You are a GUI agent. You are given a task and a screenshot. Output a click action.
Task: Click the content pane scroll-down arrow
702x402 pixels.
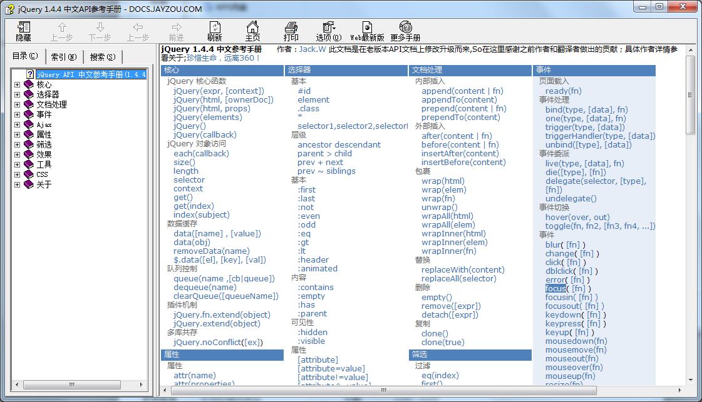click(x=690, y=380)
